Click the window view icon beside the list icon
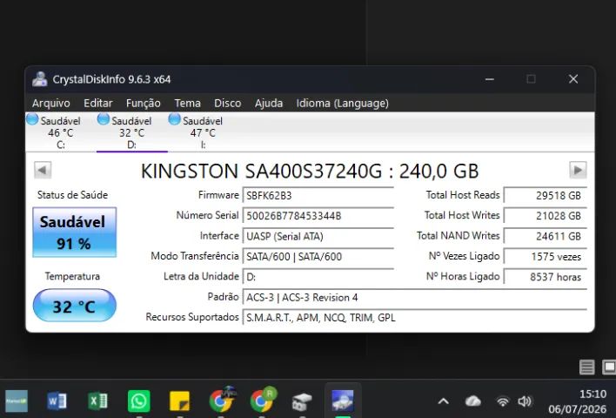Viewport: 616px width, 418px height. (609, 367)
